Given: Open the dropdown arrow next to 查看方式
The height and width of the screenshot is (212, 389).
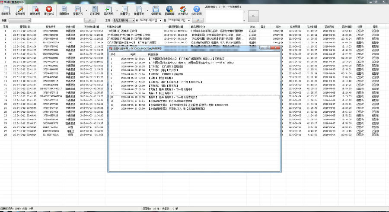Looking at the screenshot, I should click(86, 10).
